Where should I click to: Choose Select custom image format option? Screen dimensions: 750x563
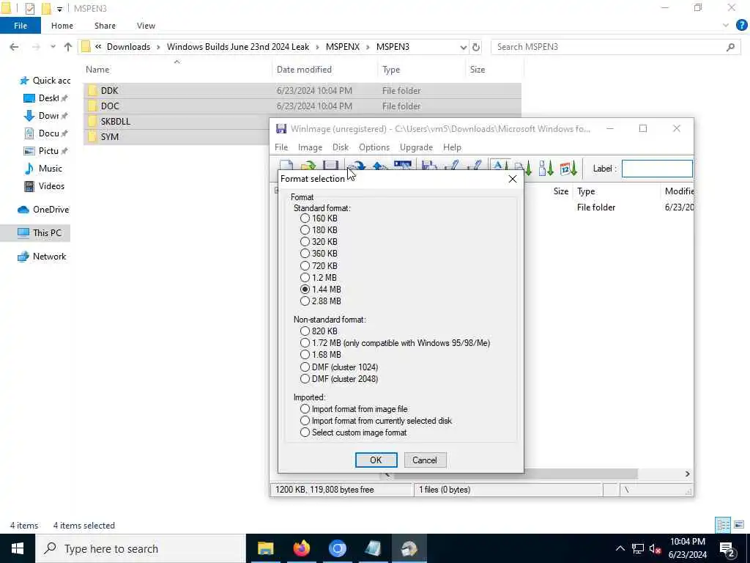(x=354, y=433)
